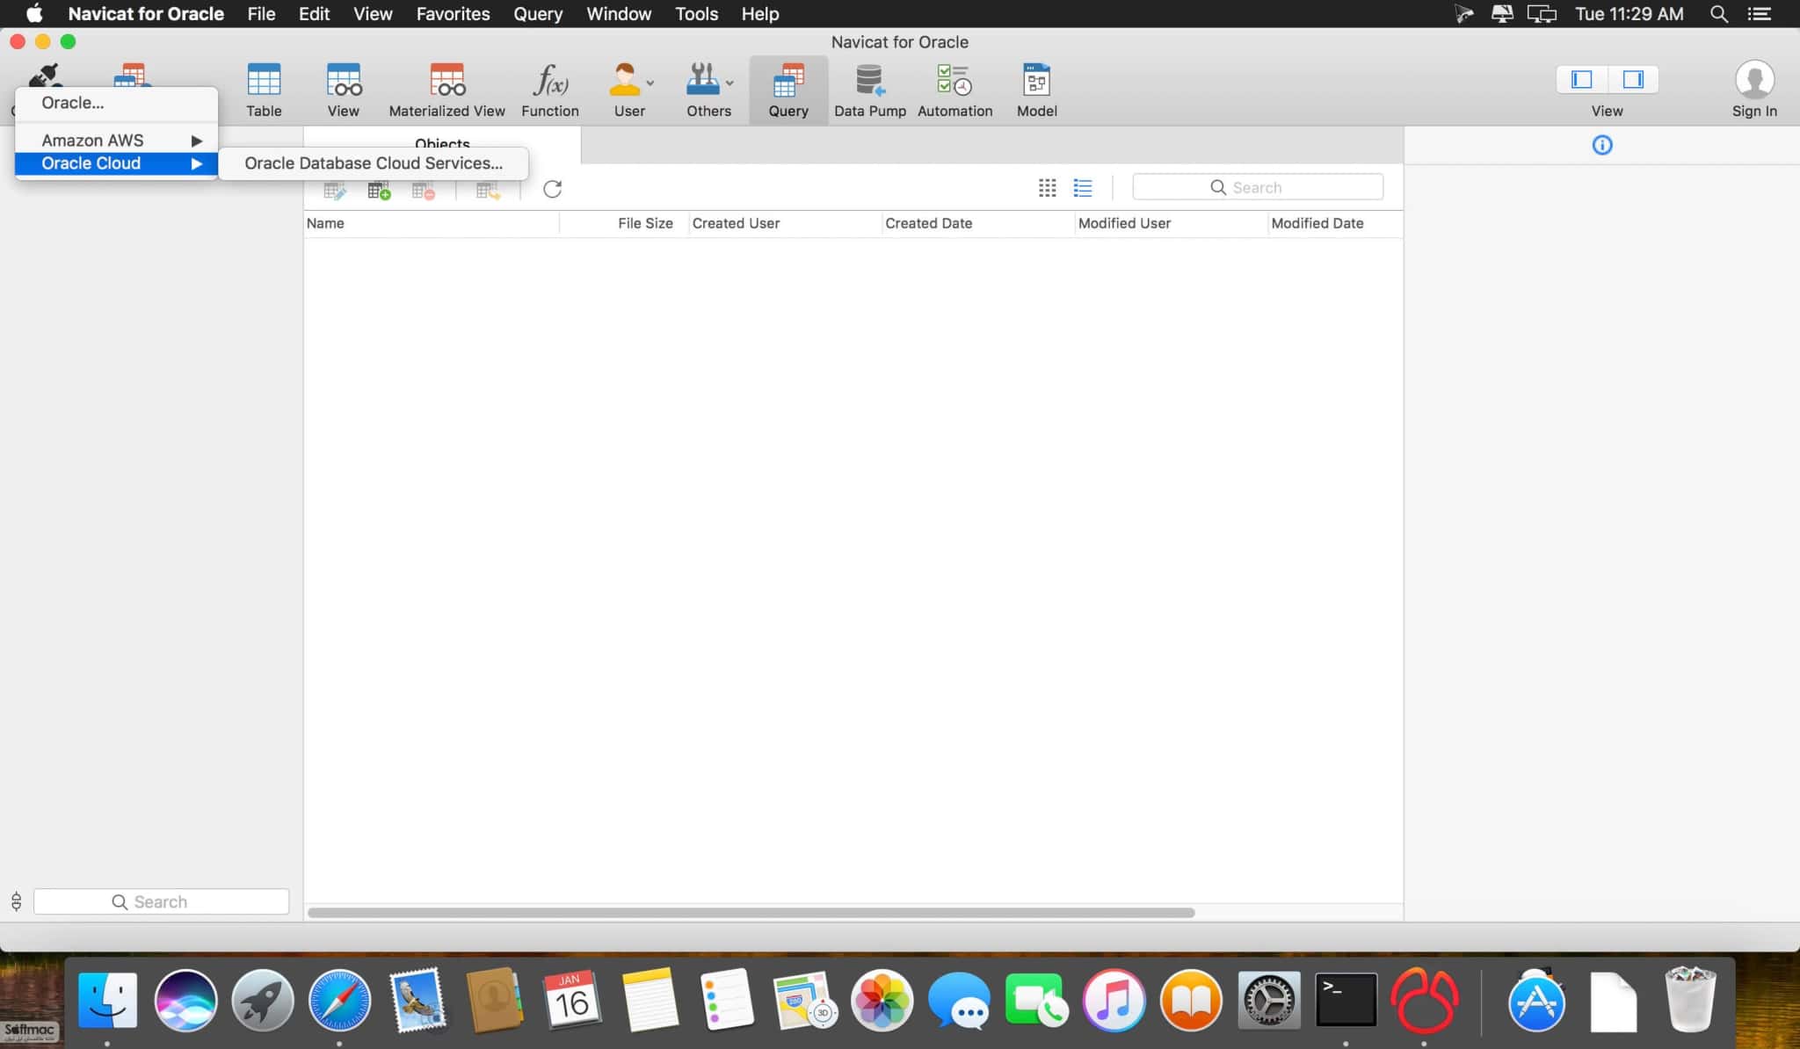Toggle the right information pane visibility

[x=1633, y=79]
